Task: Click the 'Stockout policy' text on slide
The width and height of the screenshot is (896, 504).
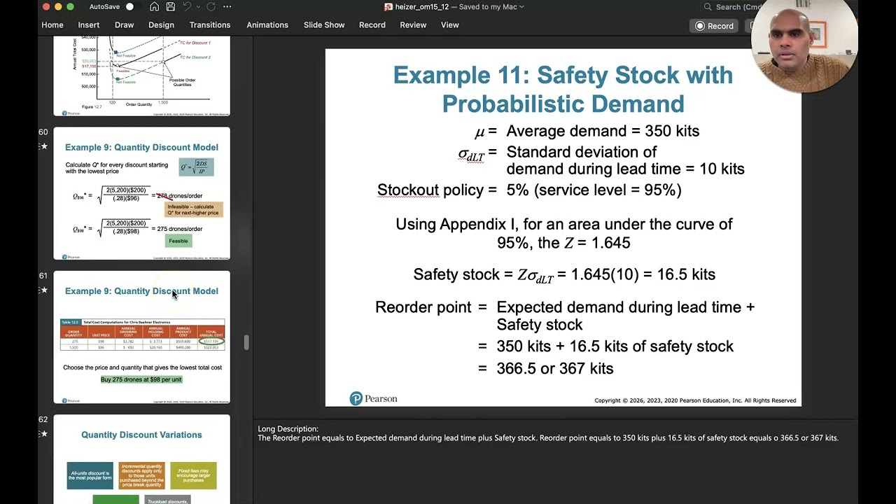Action: coord(437,190)
